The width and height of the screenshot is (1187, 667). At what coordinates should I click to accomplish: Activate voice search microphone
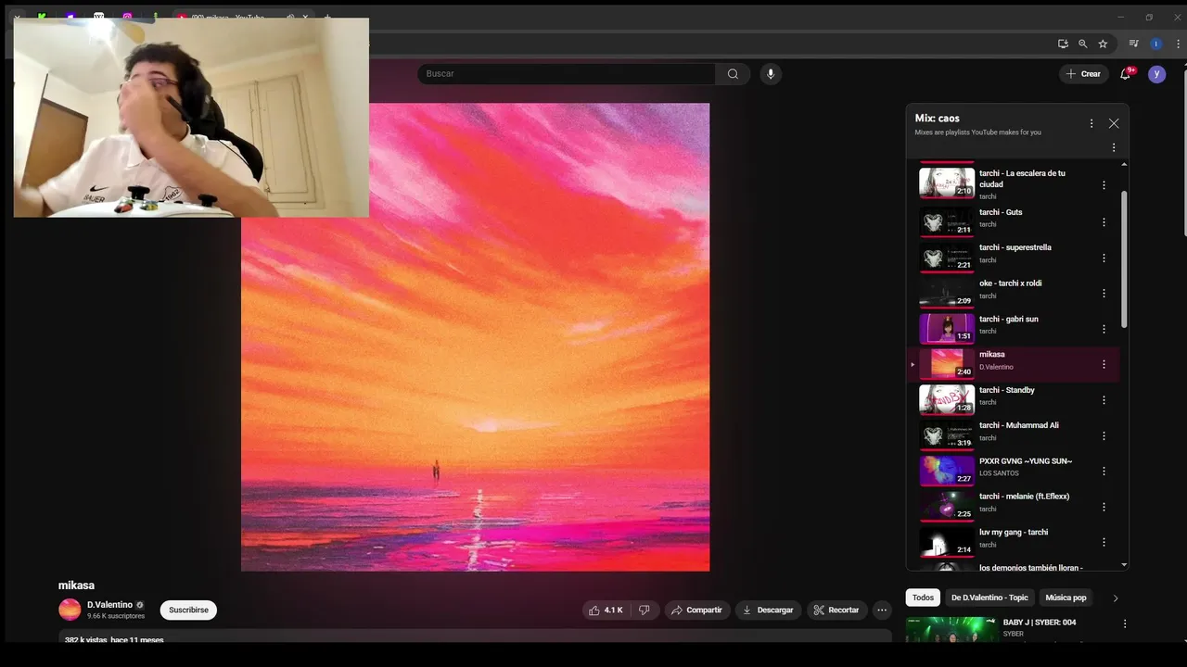click(x=770, y=74)
